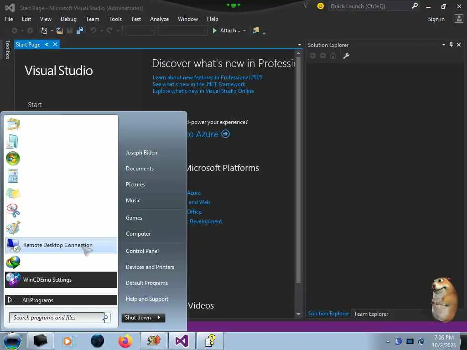Open the document tabs list dropdown arrow
The image size is (467, 350).
299,45
